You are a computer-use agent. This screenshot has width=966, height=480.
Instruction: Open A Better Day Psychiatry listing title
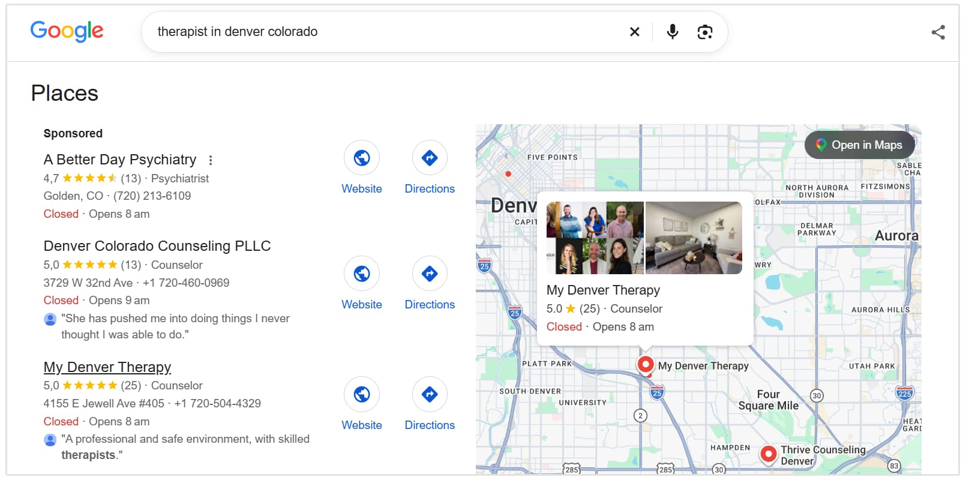120,160
